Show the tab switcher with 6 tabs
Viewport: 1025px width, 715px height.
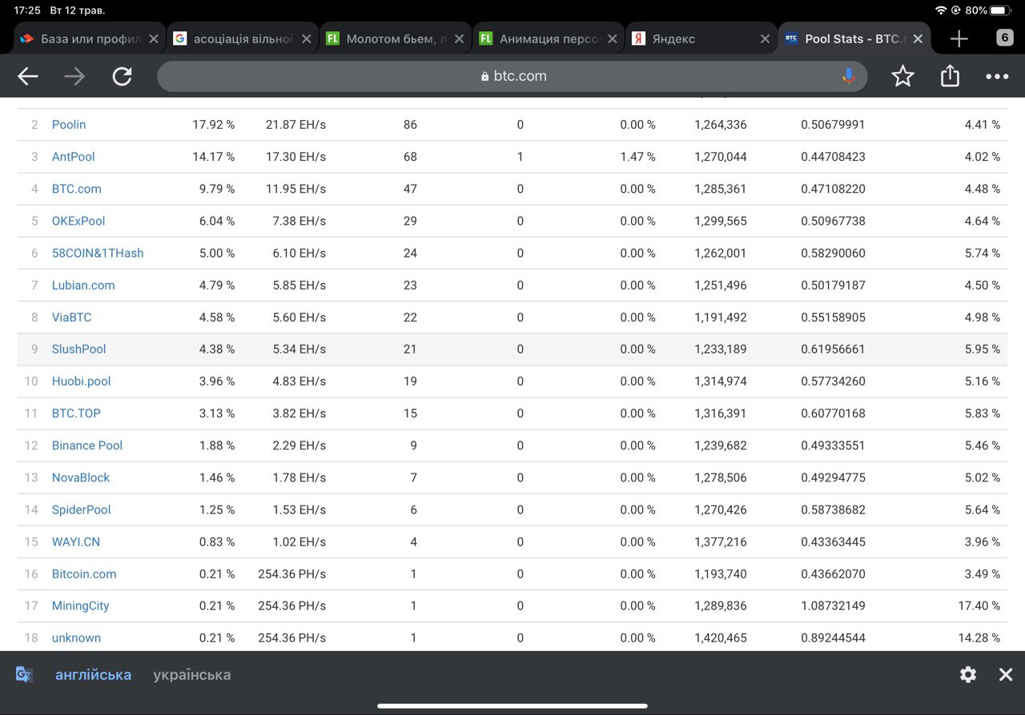coord(1004,38)
